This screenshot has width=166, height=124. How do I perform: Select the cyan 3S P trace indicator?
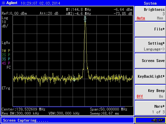click(6, 59)
